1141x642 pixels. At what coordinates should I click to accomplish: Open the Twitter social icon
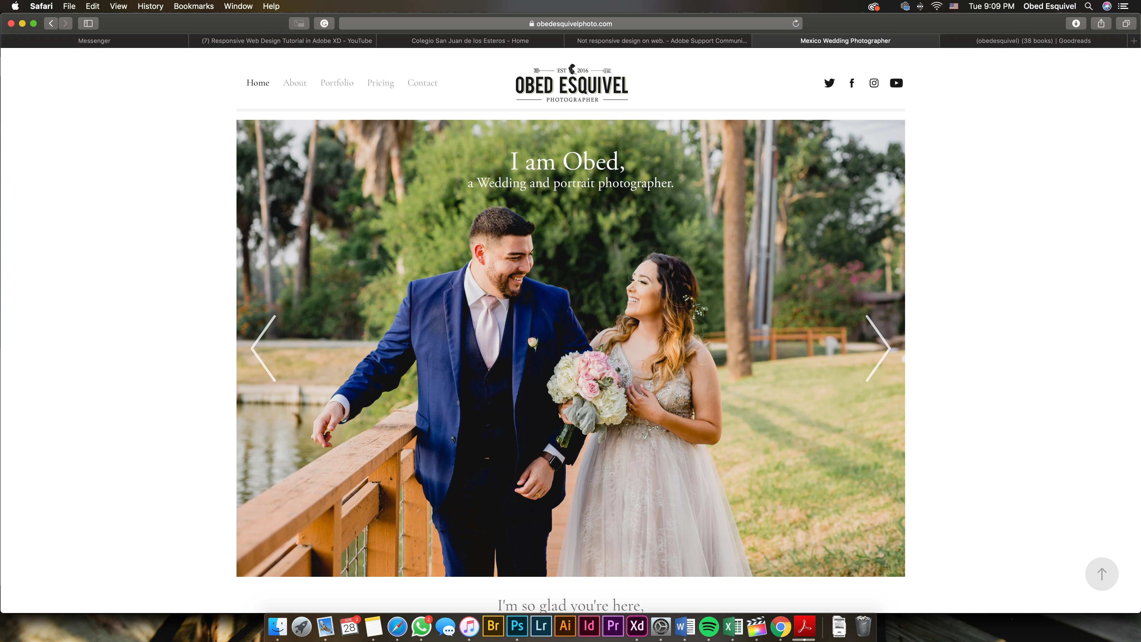point(829,83)
